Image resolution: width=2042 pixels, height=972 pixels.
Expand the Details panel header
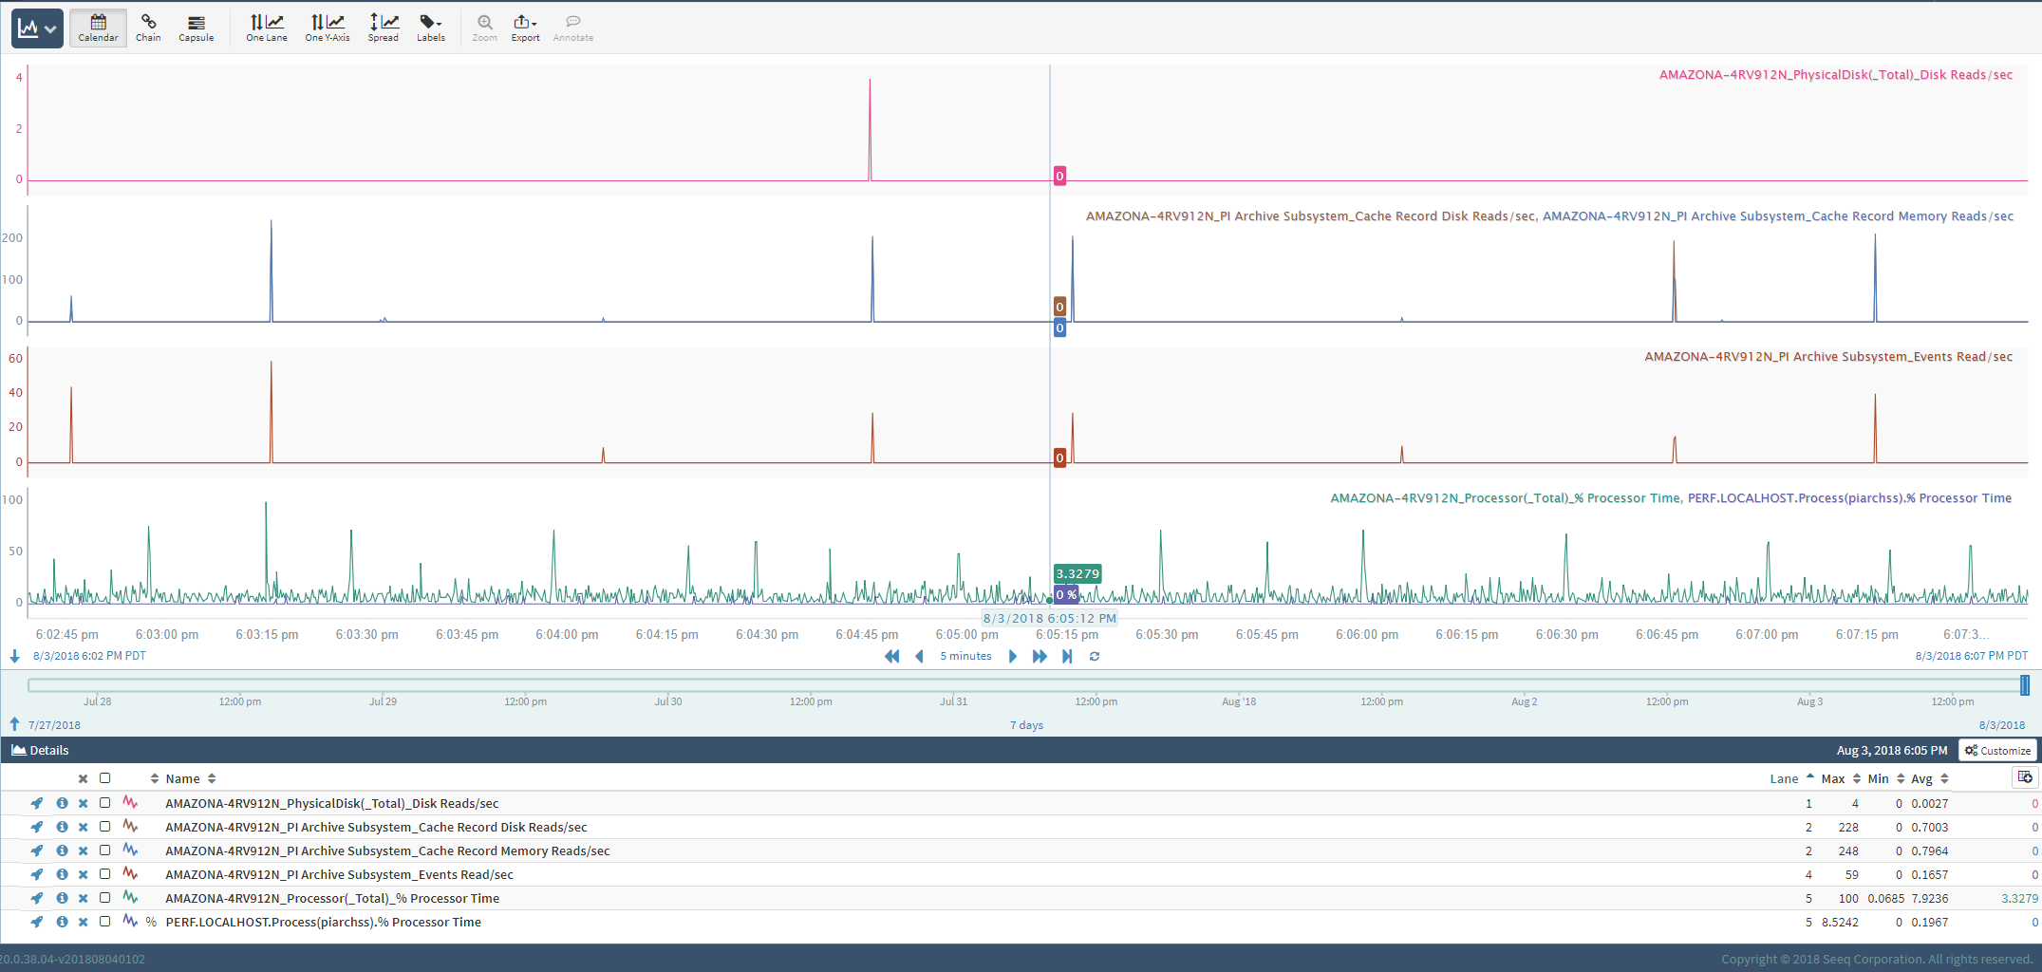[40, 750]
